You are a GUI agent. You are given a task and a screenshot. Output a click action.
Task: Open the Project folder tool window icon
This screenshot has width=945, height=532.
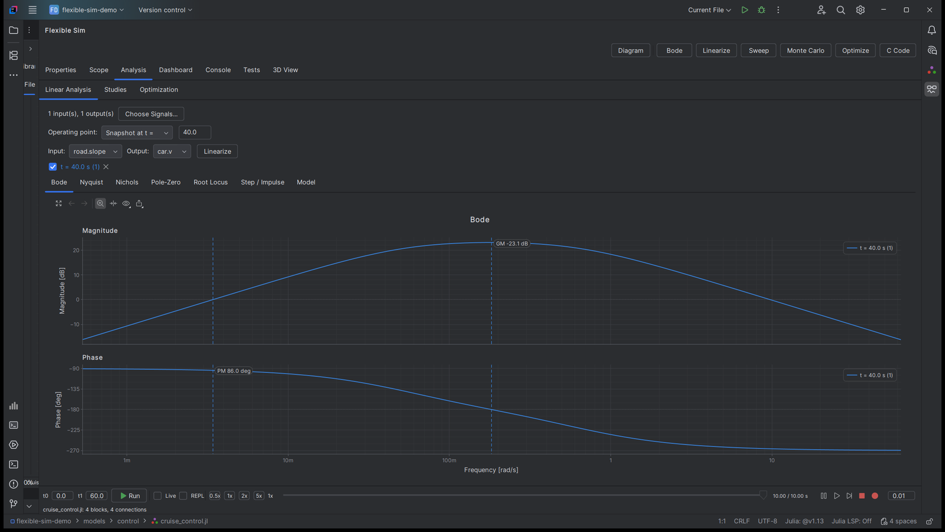14,30
